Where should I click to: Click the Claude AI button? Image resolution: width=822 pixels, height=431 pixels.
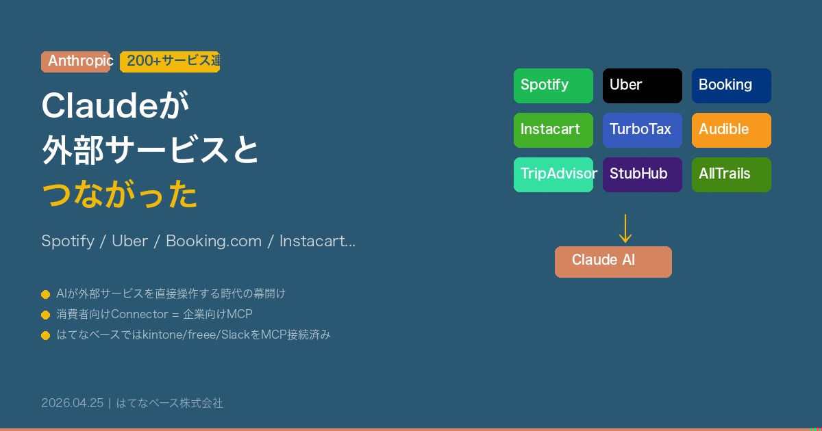pyautogui.click(x=613, y=261)
